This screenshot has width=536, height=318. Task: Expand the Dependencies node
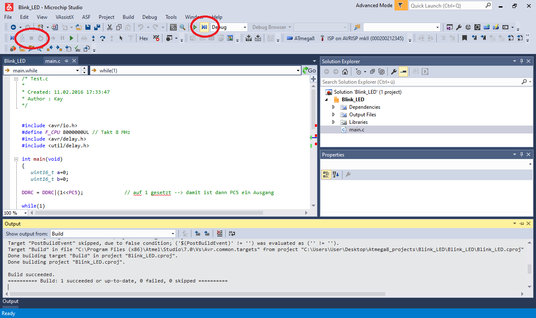[x=334, y=107]
